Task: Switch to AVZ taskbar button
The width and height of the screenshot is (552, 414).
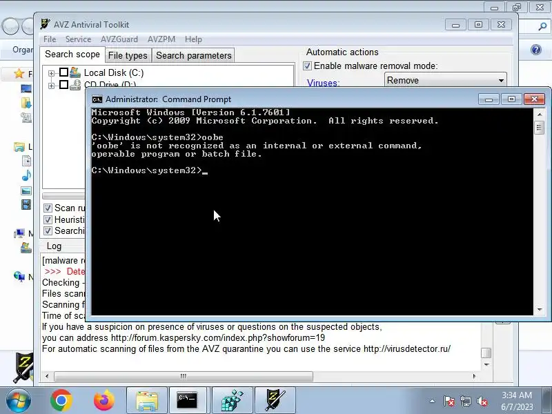Action: pyautogui.click(x=275, y=401)
